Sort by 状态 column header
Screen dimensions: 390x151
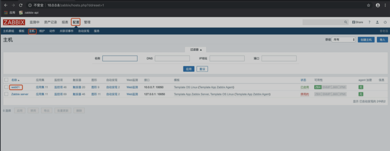pos(303,80)
